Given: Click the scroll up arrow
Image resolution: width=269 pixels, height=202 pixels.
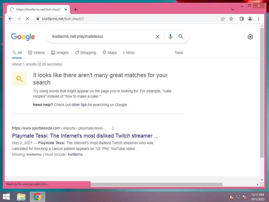Looking at the screenshot, I should tap(262, 26).
